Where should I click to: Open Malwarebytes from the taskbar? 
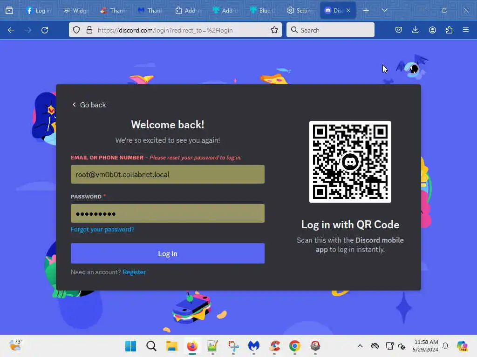coord(254,346)
